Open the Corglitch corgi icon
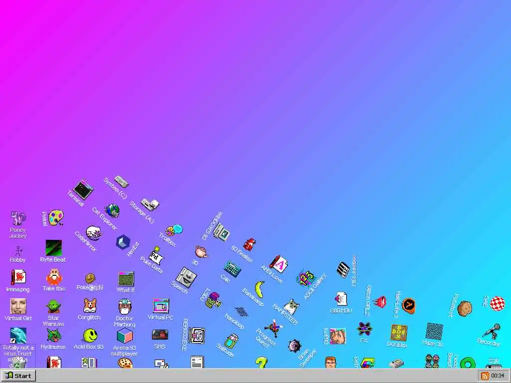The width and height of the screenshot is (511, 383). (x=89, y=306)
